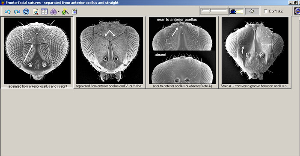Click the projector slideshow icon
Image resolution: width=300 pixels, height=156 pixels.
point(237,12)
